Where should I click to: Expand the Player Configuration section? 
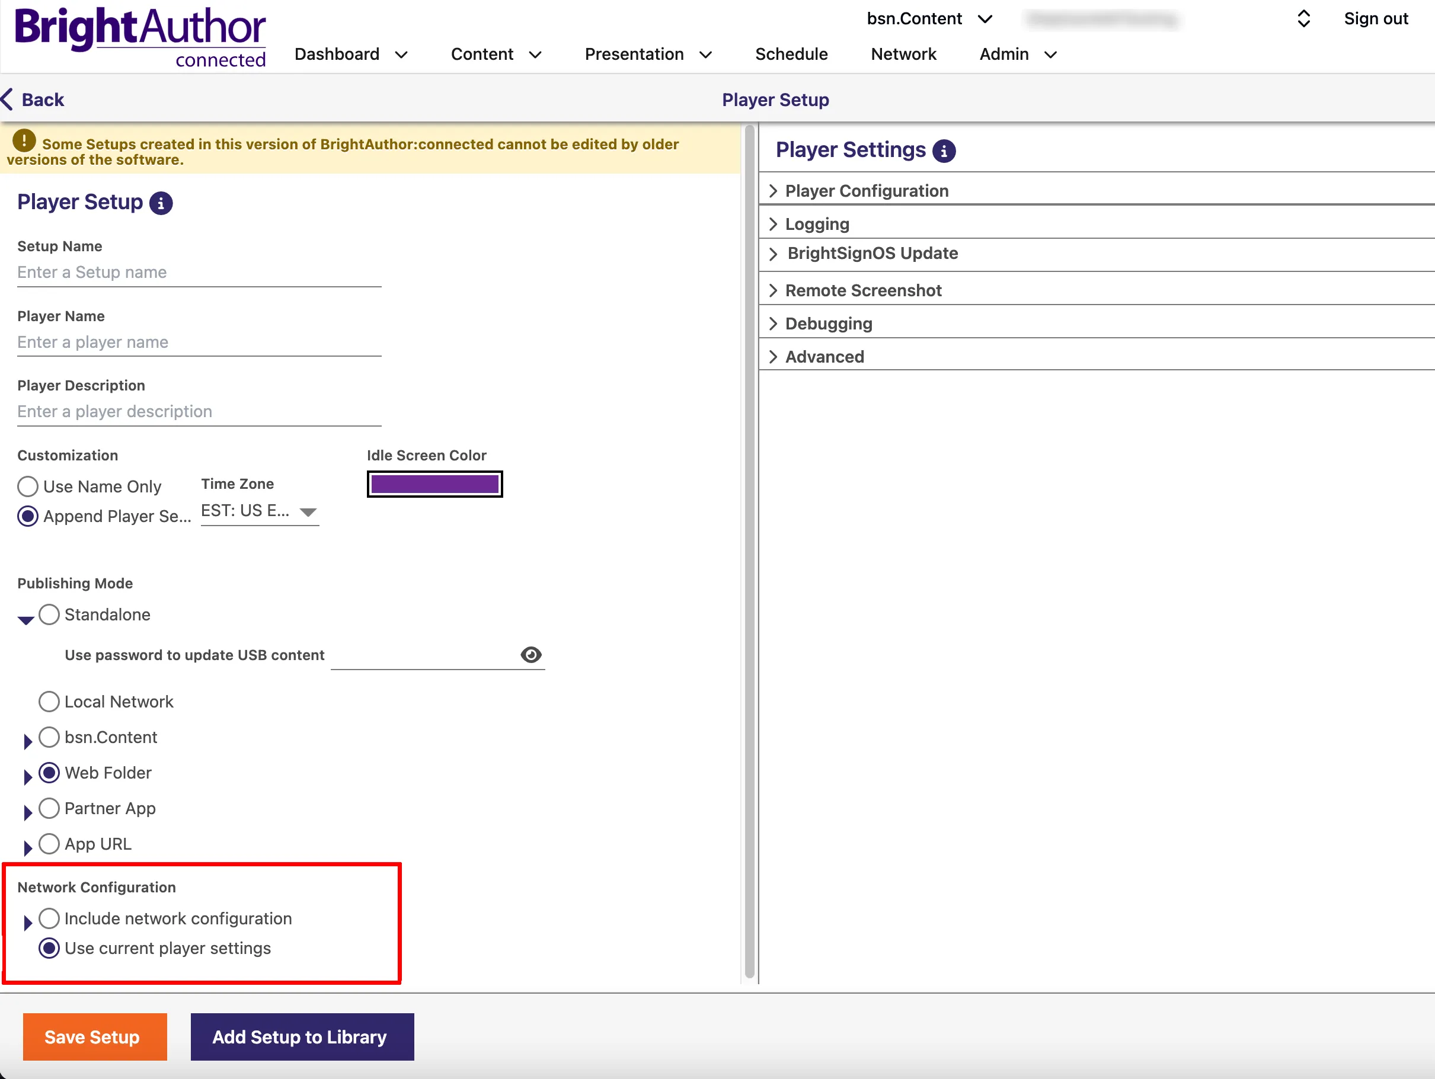(x=1097, y=191)
